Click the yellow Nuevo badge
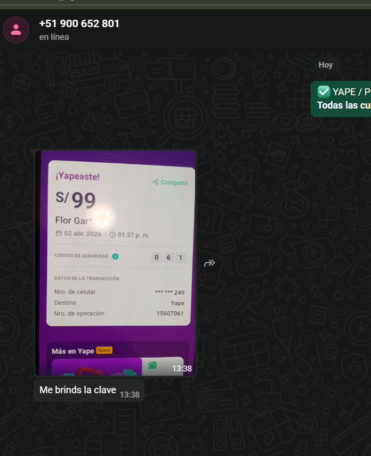The image size is (371, 456). click(x=104, y=350)
